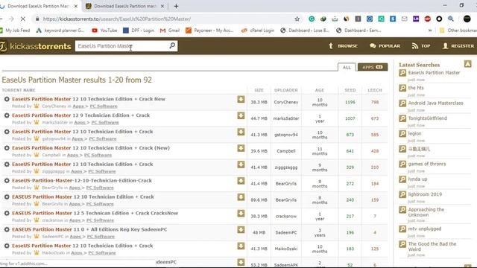Sort results by SEED column header
Image resolution: width=477 pixels, height=268 pixels.
pos(350,90)
